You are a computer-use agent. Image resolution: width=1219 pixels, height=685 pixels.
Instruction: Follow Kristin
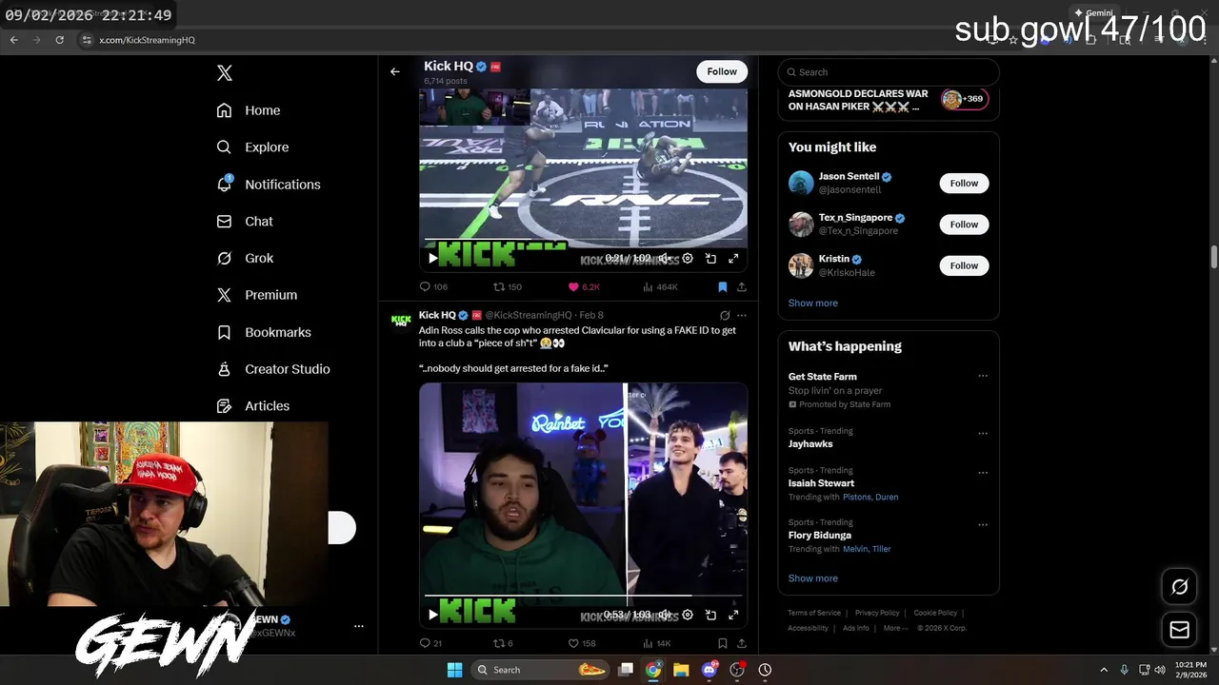(964, 265)
